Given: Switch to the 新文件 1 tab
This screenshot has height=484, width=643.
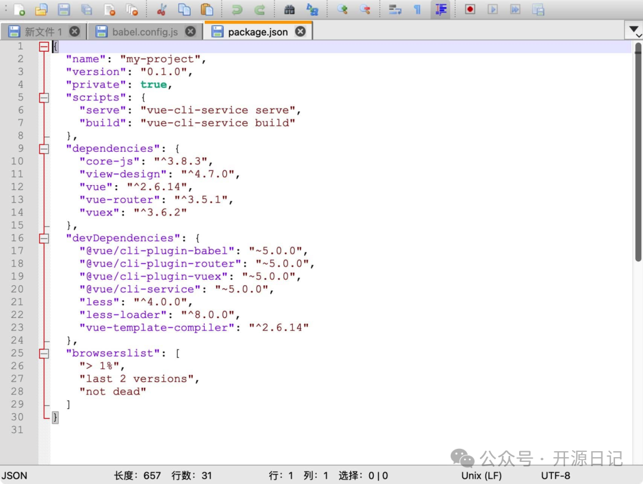Looking at the screenshot, I should 43,32.
